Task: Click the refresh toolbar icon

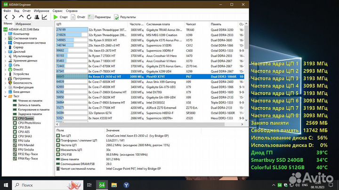Action: (29, 17)
